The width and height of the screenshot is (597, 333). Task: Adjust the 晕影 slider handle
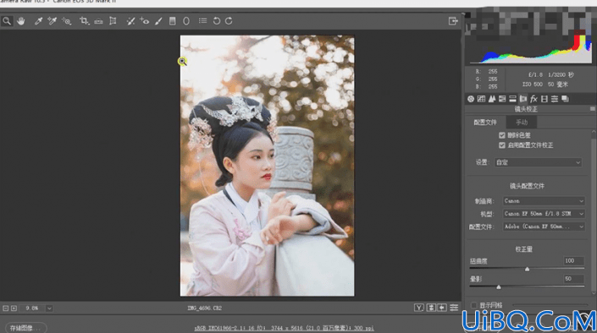(499, 287)
